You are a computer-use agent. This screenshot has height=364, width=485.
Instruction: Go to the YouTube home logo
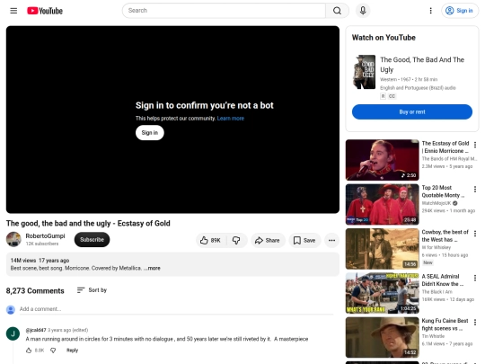click(45, 11)
